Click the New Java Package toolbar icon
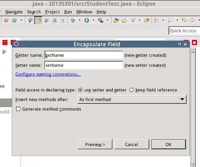The height and width of the screenshot is (167, 200). (x=6, y=20)
